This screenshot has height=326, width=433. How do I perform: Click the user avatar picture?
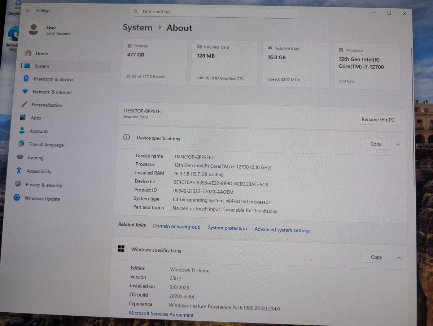tap(34, 30)
